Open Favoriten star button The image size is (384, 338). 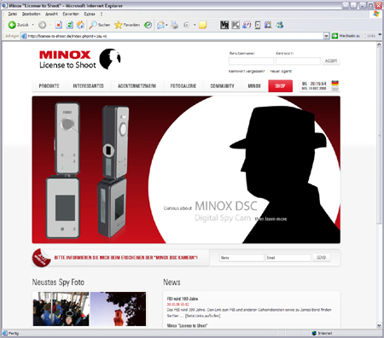tap(127, 25)
